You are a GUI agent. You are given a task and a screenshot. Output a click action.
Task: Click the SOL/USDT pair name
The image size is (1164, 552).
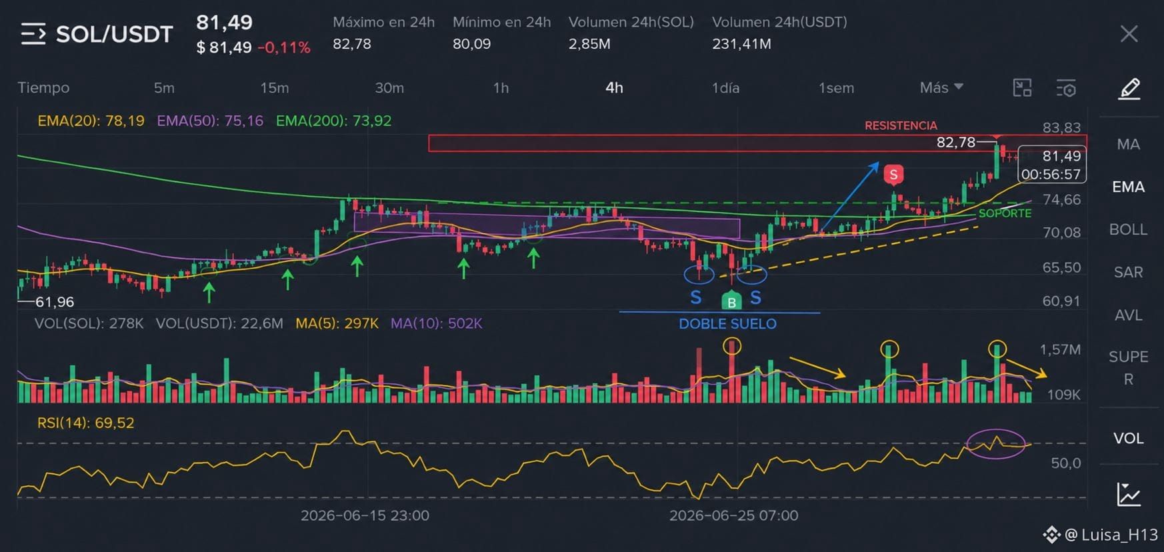point(115,34)
